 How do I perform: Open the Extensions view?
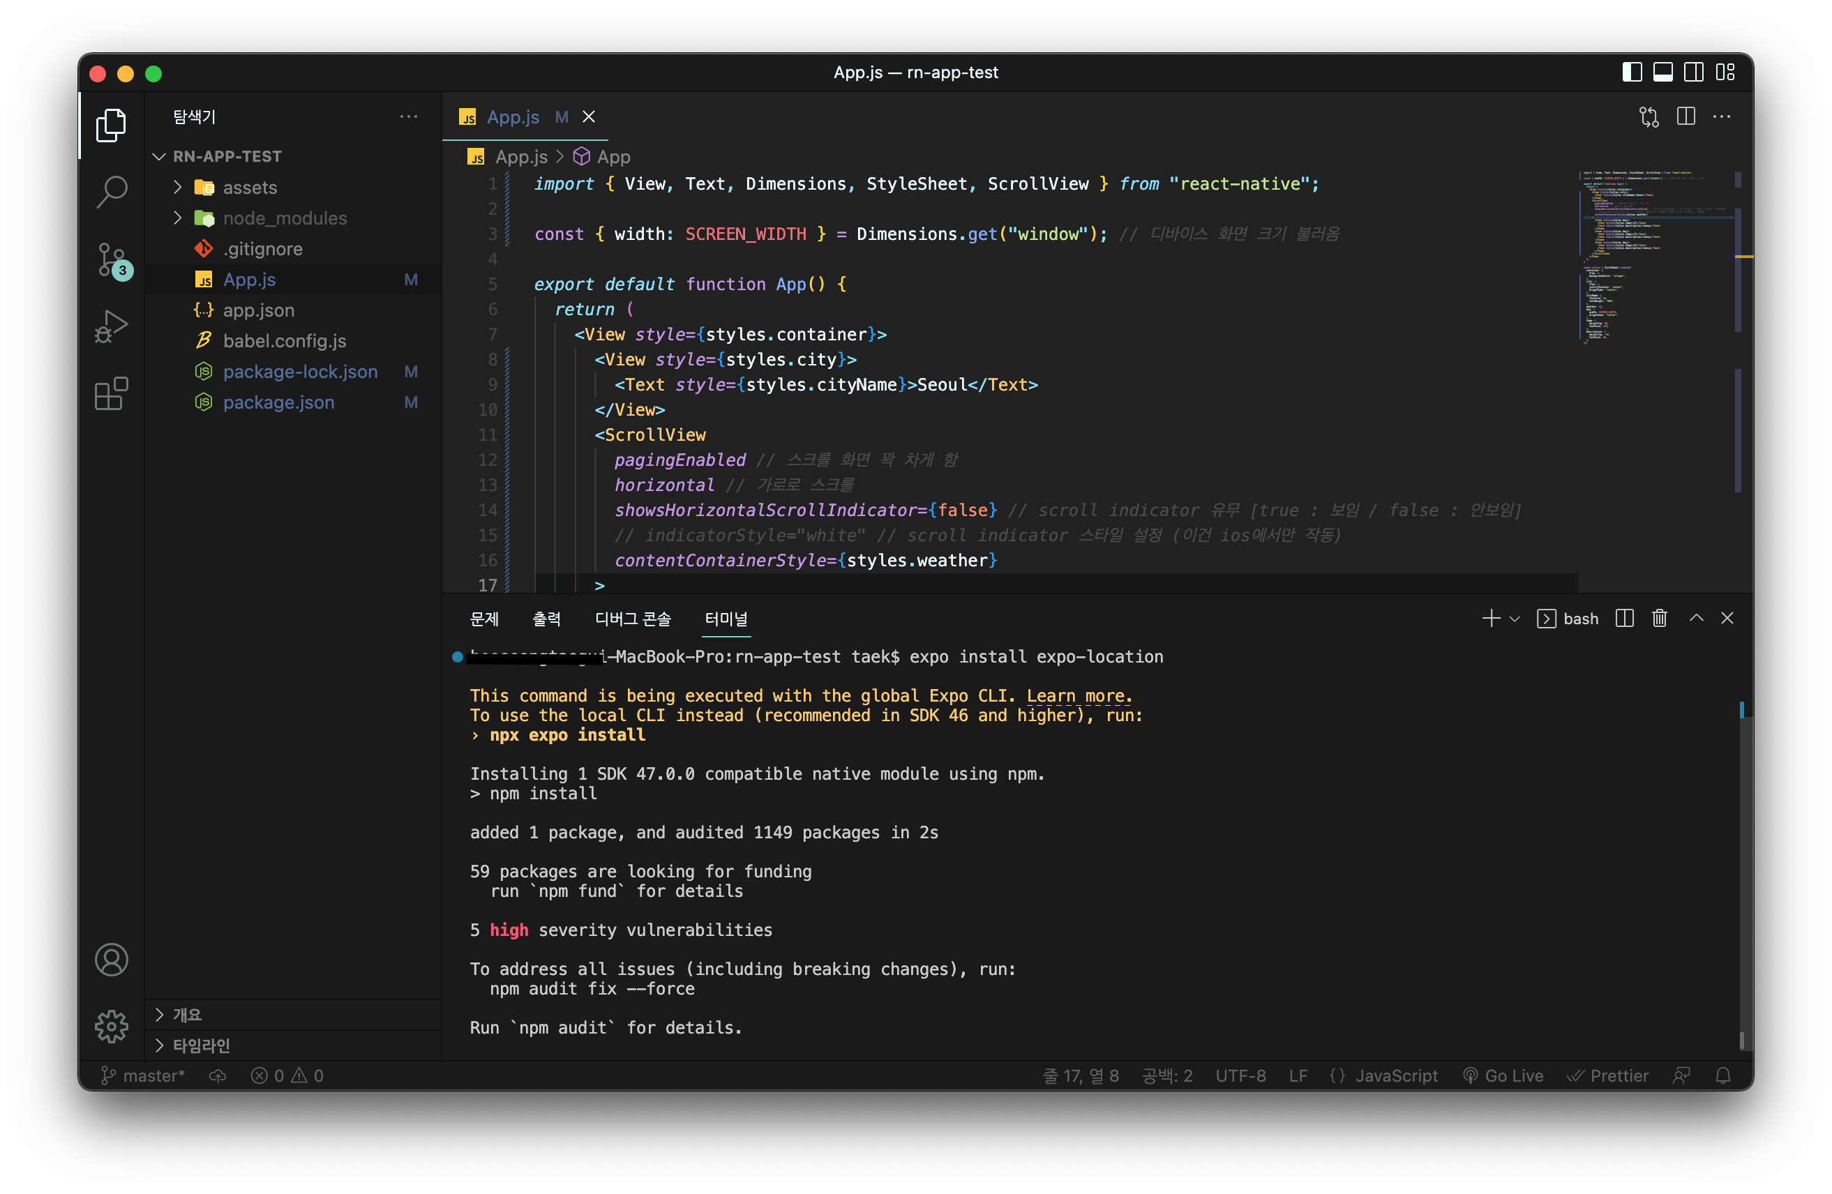coord(112,393)
